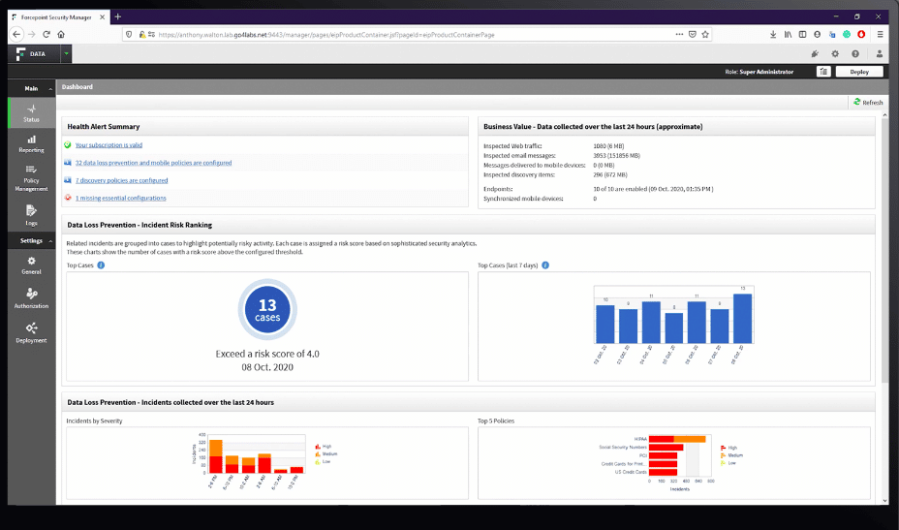Open 'Your subscription is valid' link
The image size is (899, 530).
[x=108, y=145]
